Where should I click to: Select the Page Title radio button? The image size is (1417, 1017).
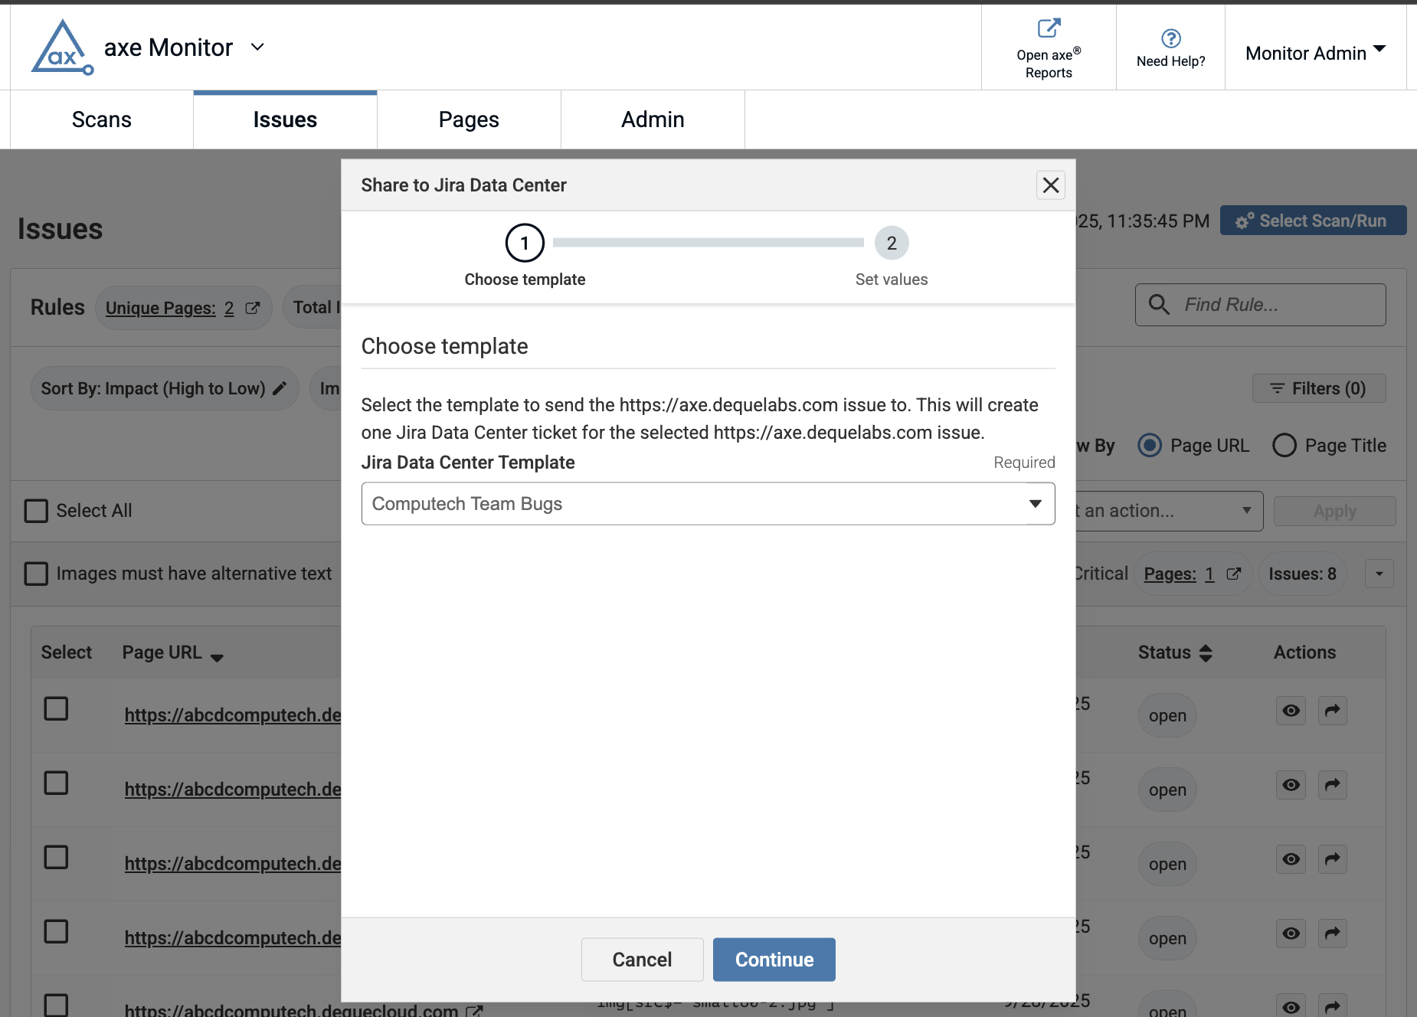click(x=1284, y=445)
